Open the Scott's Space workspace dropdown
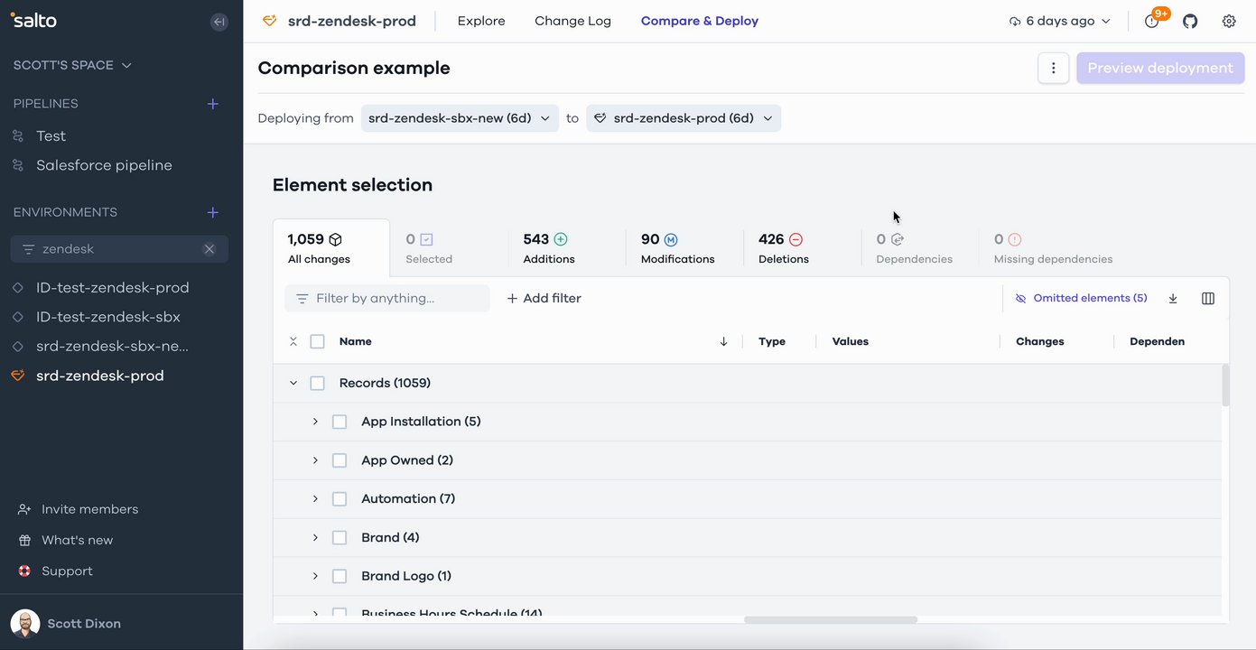 [72, 65]
